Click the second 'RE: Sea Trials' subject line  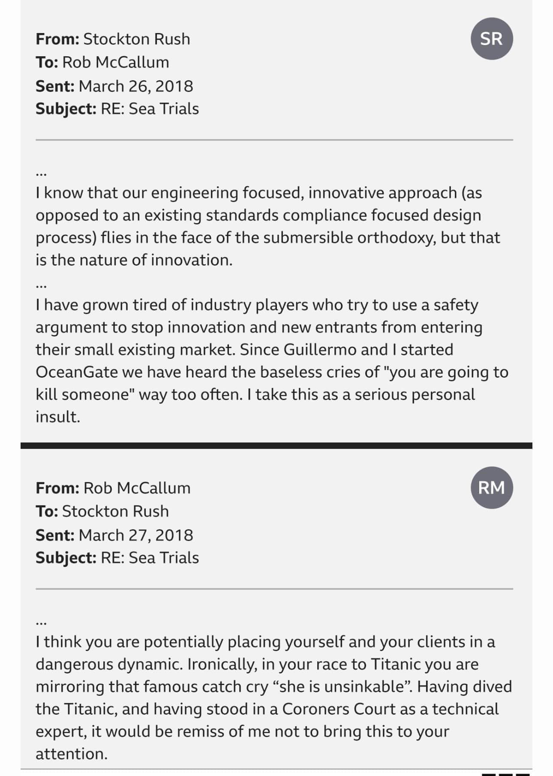pyautogui.click(x=150, y=558)
